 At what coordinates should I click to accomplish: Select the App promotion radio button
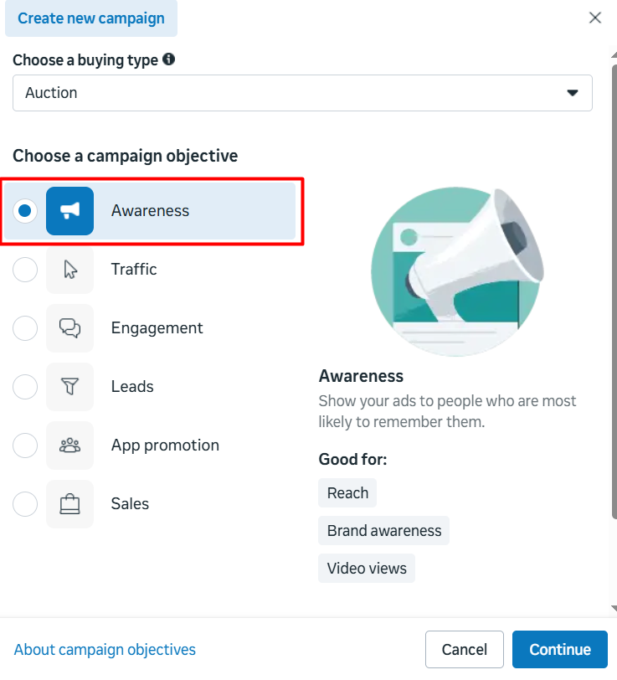pos(25,446)
